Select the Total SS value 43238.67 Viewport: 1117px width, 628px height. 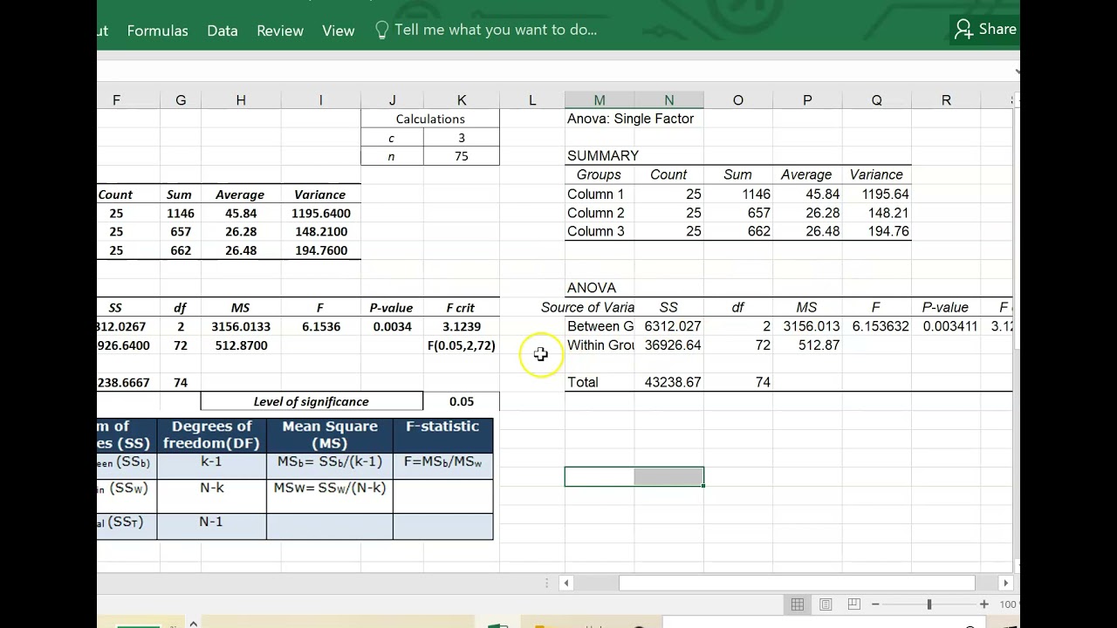669,382
